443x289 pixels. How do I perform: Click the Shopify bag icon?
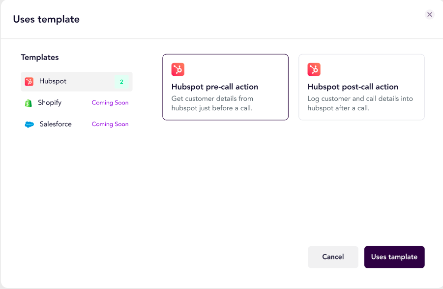click(28, 103)
